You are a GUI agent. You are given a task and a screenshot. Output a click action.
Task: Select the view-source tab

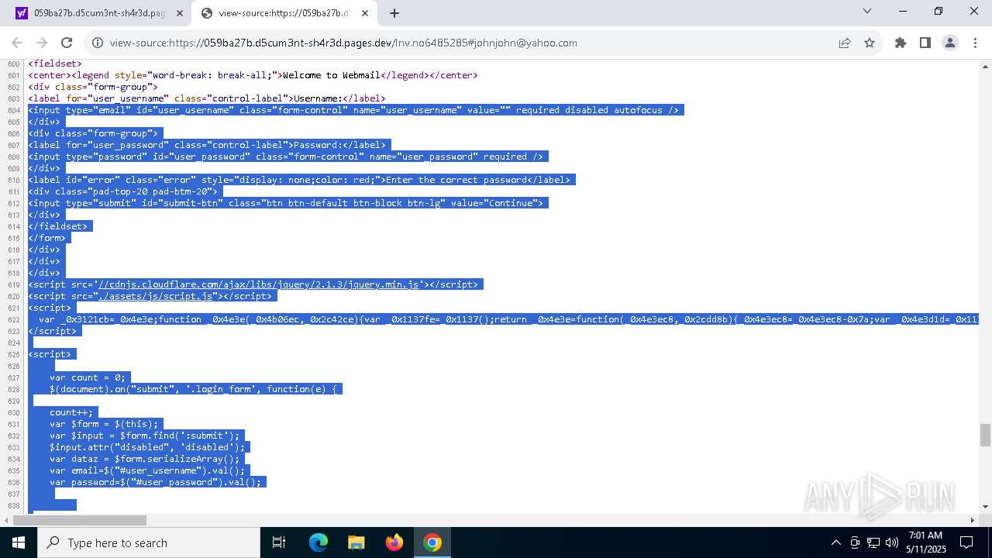[283, 13]
